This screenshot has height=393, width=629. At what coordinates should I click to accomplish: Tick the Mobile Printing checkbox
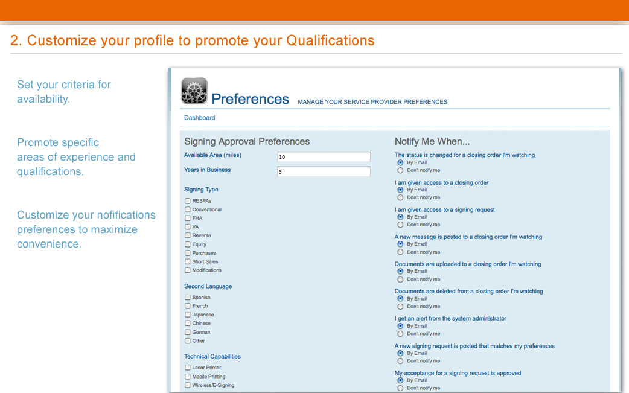pos(187,376)
